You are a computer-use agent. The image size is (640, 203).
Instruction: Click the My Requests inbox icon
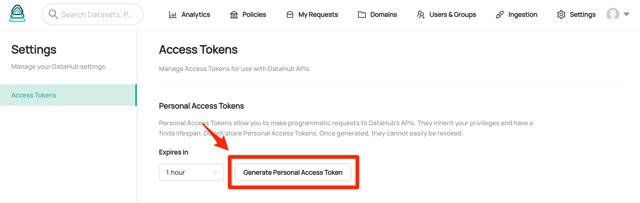click(290, 15)
